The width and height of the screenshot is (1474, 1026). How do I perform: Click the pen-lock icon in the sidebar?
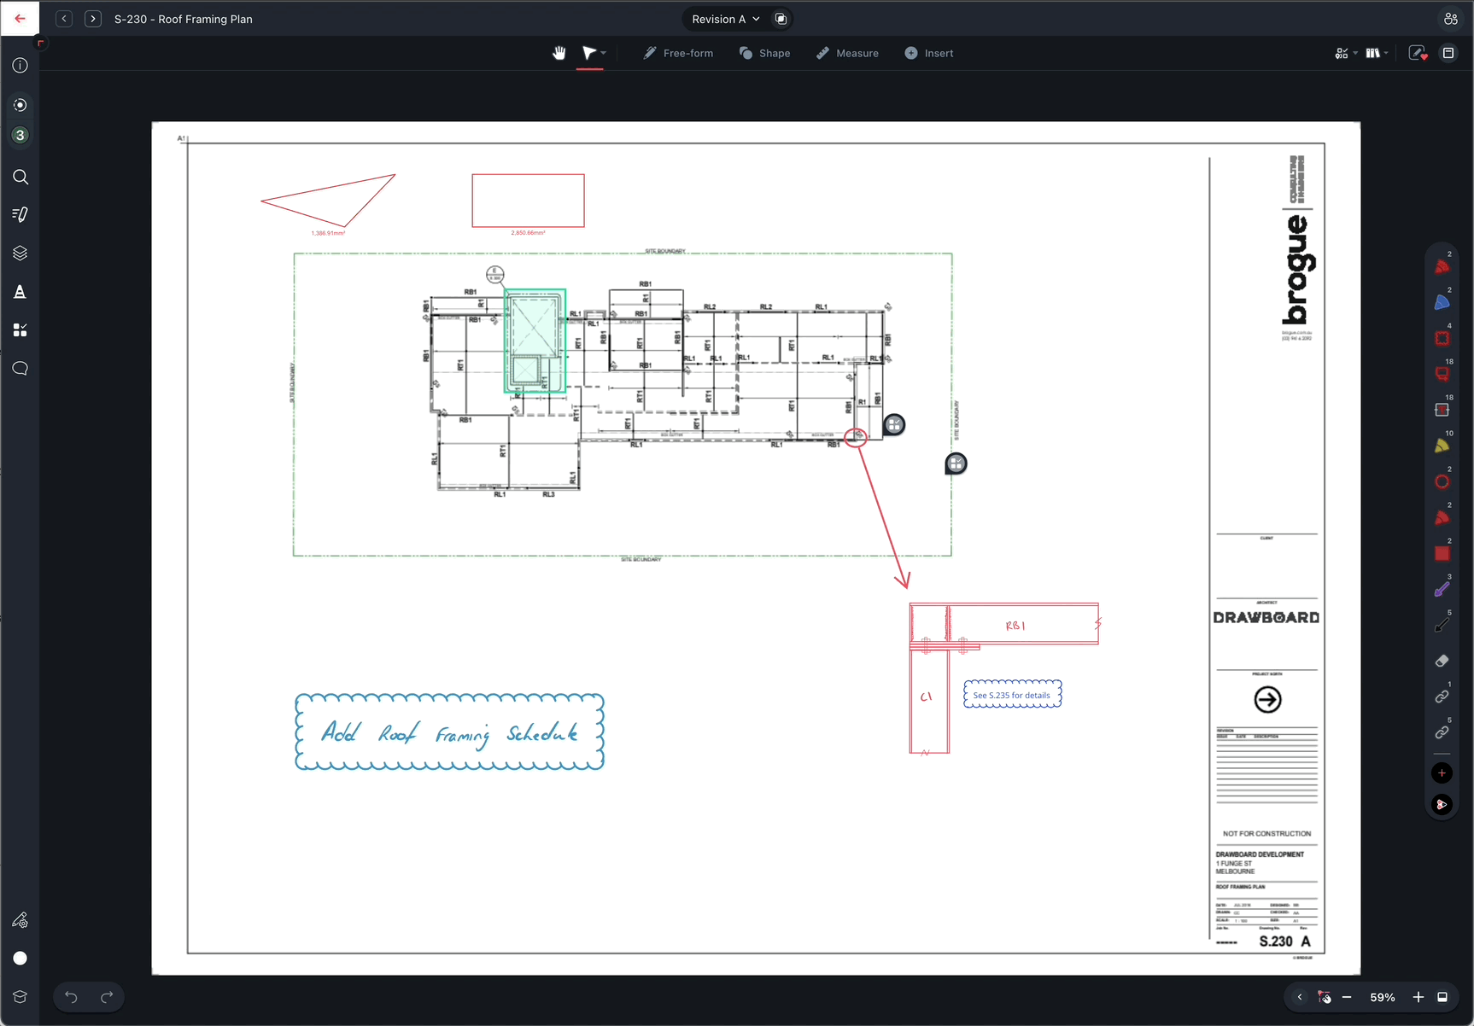pos(20,920)
